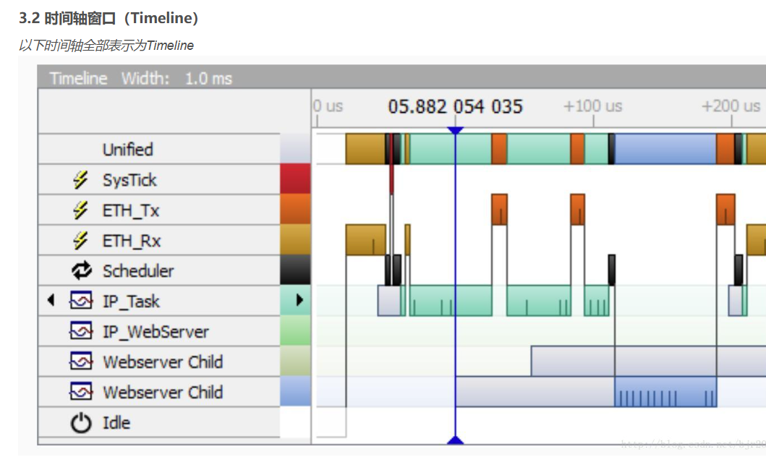Image resolution: width=766 pixels, height=457 pixels.
Task: Click the blue cursor marker at the timeline bottom
Action: pyautogui.click(x=455, y=440)
